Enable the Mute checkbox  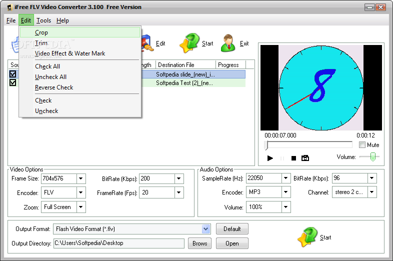pos(362,144)
